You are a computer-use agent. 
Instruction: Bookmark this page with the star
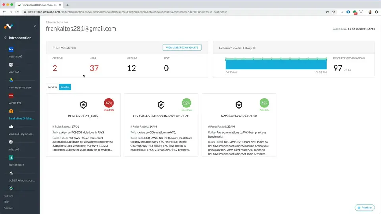334,12
